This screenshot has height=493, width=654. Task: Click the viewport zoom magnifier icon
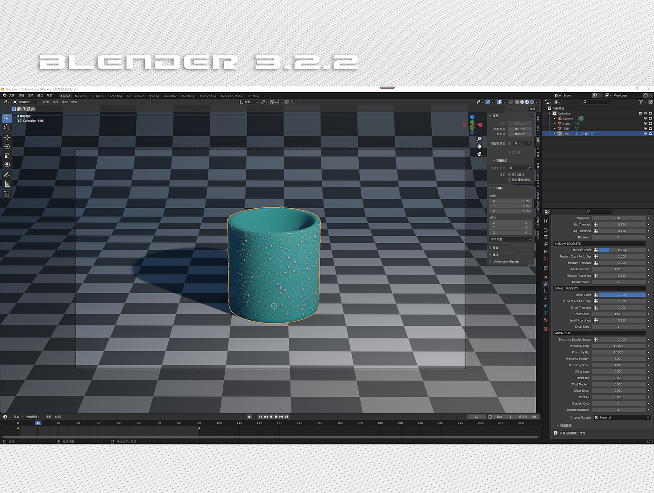(479, 139)
